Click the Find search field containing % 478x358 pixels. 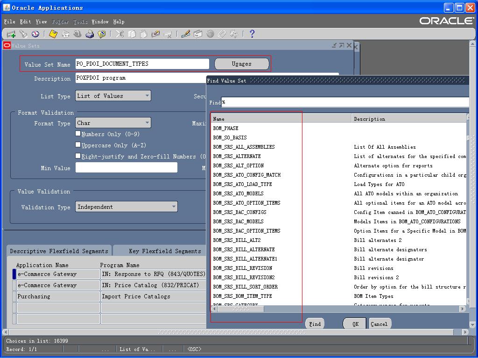345,102
